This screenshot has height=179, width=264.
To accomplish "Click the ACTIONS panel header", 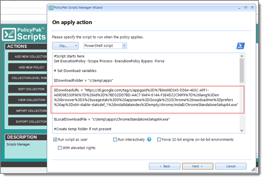I will click(26, 46).
